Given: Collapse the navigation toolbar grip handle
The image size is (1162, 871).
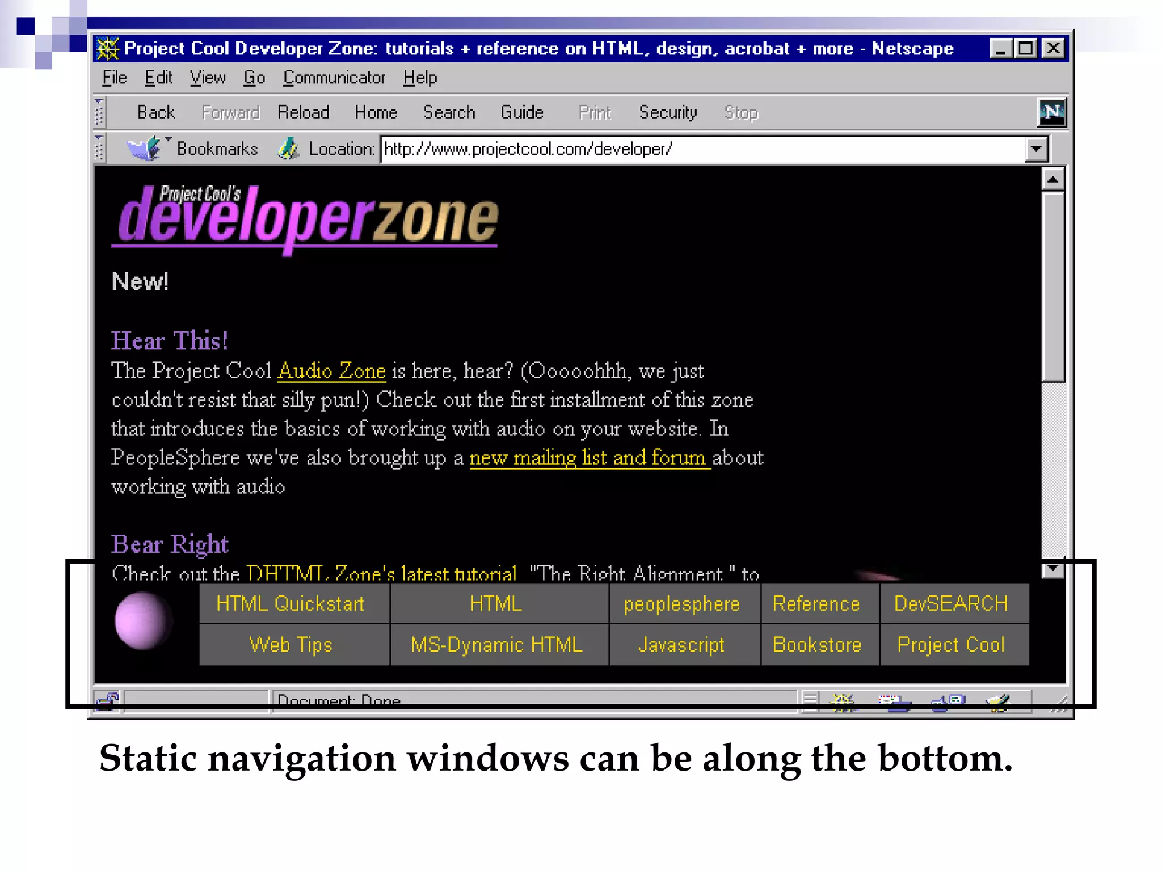Looking at the screenshot, I should pos(99,112).
